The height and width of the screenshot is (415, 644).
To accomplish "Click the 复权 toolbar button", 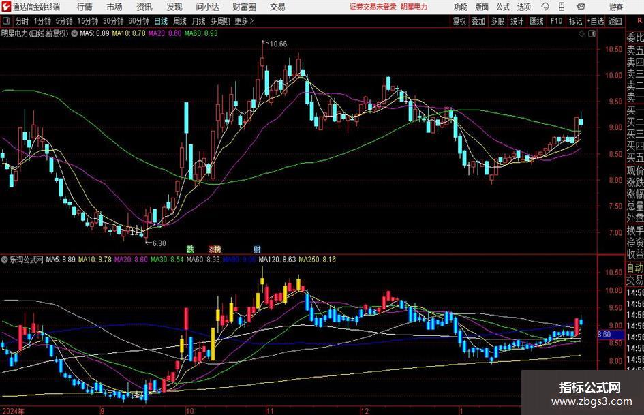I will click(x=459, y=21).
